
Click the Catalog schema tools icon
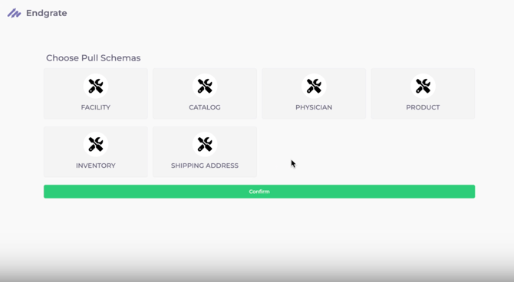(x=205, y=86)
